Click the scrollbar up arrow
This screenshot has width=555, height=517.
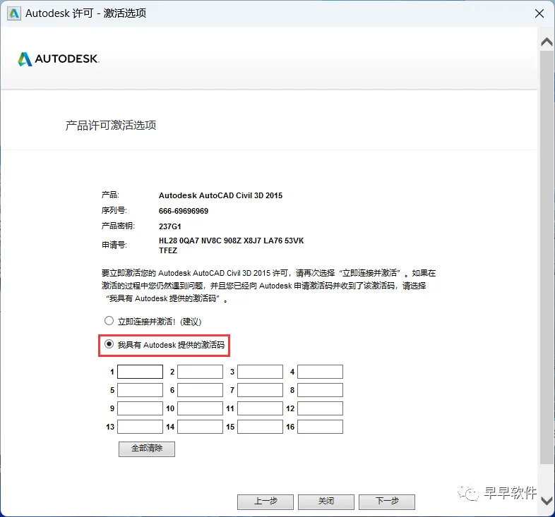coord(547,42)
